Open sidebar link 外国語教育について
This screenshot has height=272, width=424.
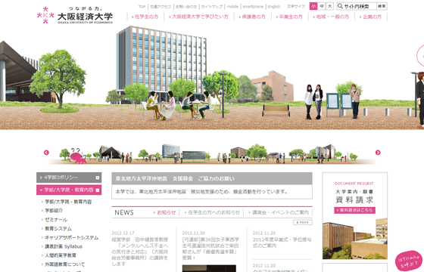coord(64,264)
